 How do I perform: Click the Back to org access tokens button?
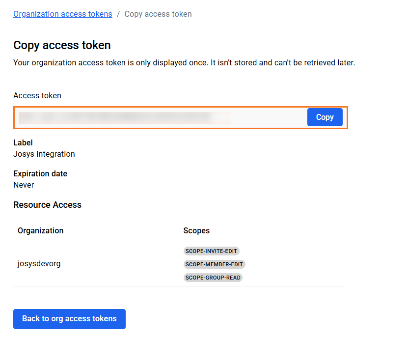point(69,319)
